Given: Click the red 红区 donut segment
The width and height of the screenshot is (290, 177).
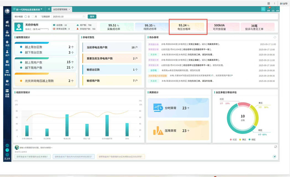Looking at the screenshot, I should coord(244,104).
